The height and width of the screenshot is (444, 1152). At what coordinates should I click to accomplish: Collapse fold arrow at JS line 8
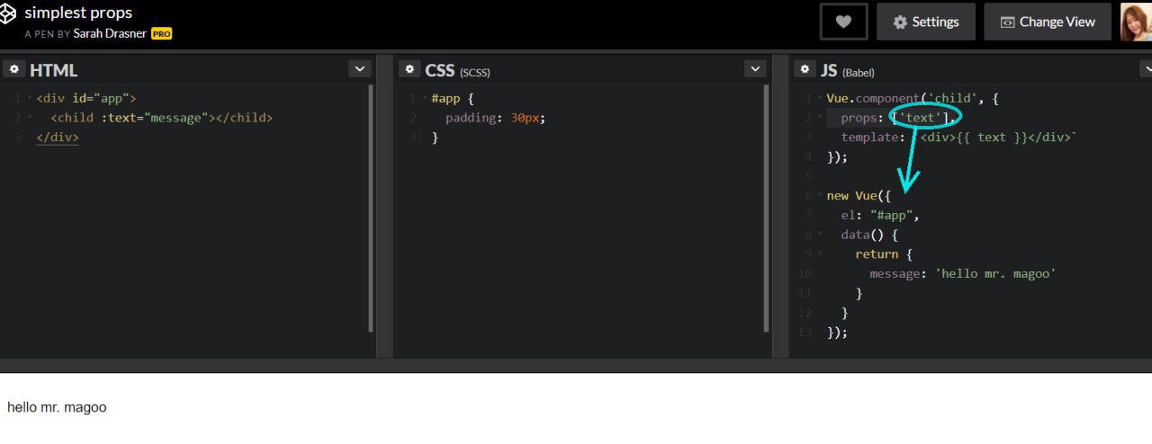[x=820, y=235]
